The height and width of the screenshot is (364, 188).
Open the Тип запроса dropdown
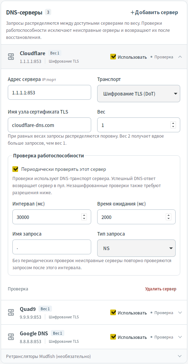[x=136, y=248]
